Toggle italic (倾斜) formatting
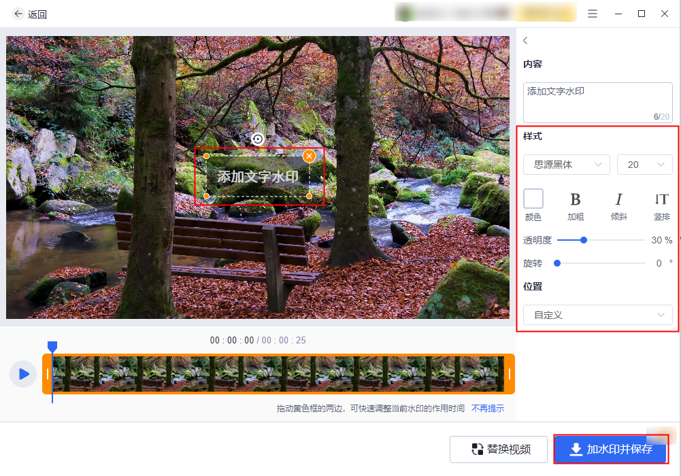This screenshot has width=681, height=476. (618, 205)
